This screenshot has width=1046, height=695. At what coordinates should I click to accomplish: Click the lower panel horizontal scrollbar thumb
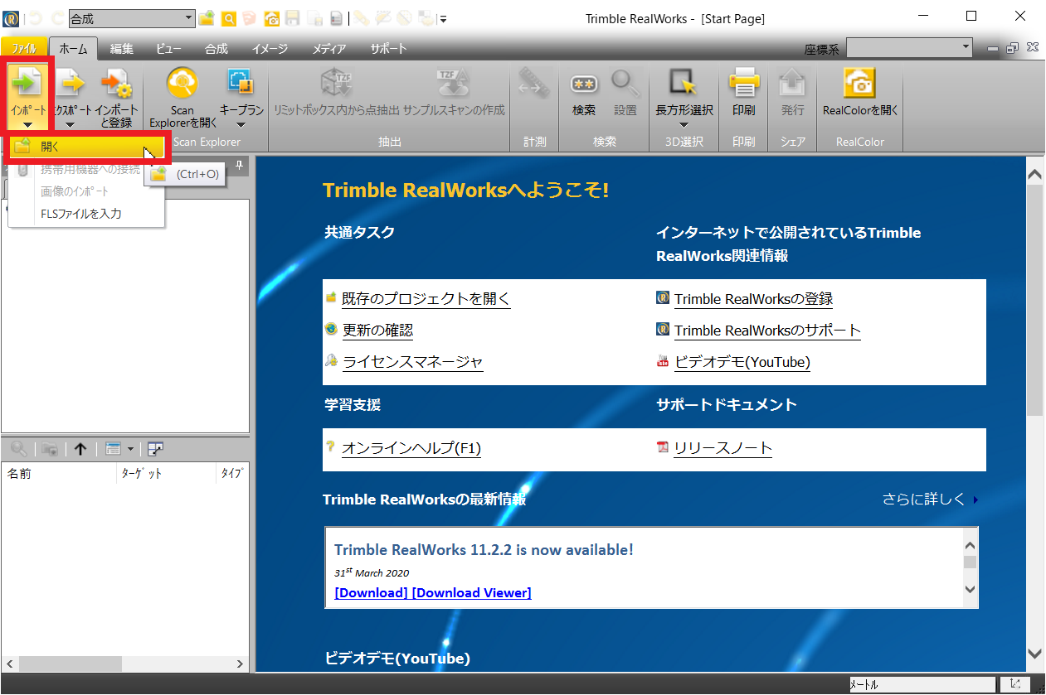coord(70,664)
